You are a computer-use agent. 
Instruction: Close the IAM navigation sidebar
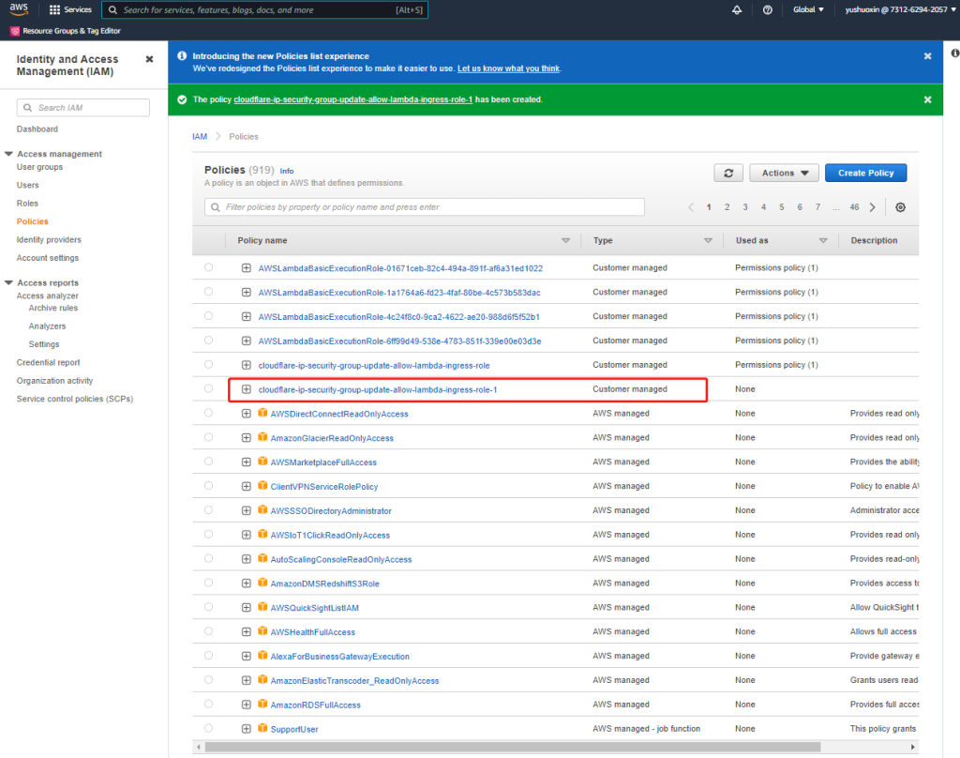[x=149, y=59]
